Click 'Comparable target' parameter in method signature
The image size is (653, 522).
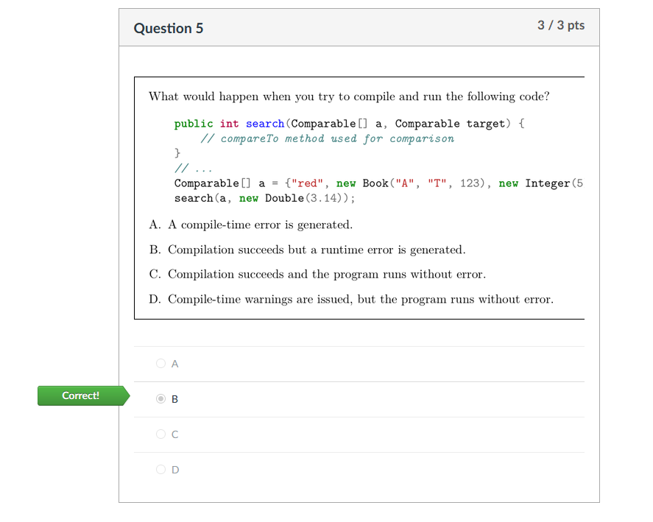[x=449, y=124]
